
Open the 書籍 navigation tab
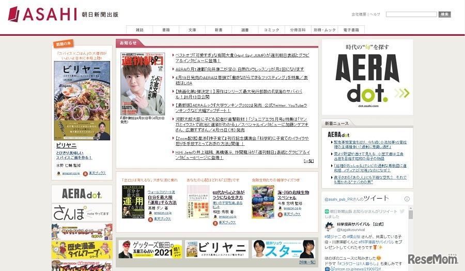pyautogui.click(x=166, y=30)
